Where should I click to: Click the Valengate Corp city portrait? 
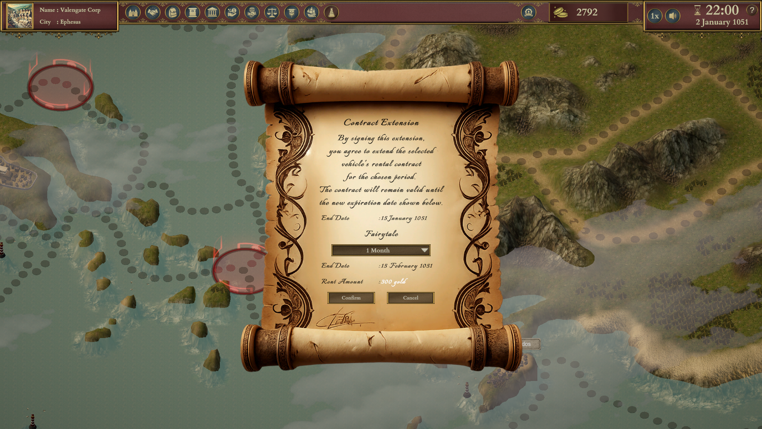pyautogui.click(x=19, y=16)
